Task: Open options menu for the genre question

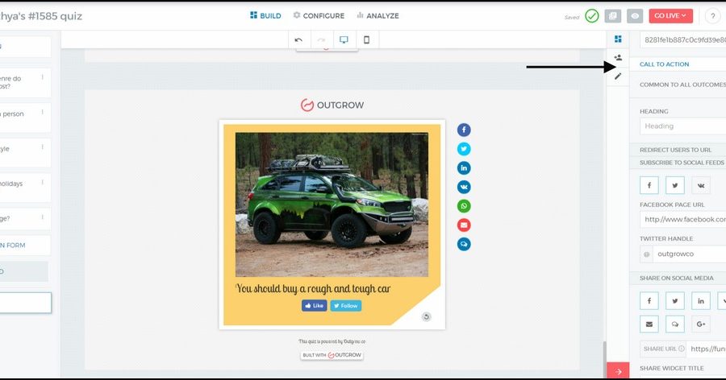Action: [x=43, y=78]
